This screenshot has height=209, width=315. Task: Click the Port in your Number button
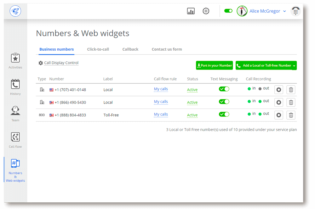[214, 65]
